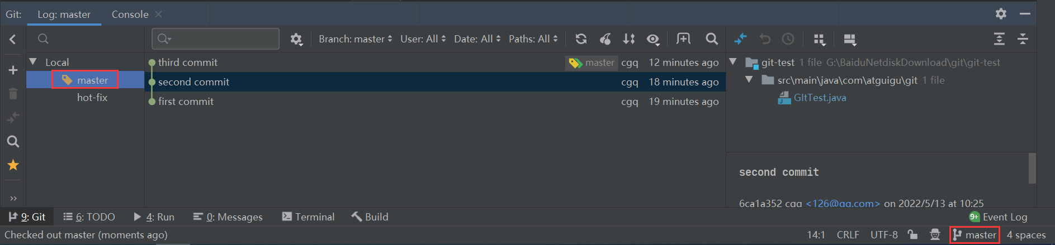The image size is (1055, 245).
Task: Click the Refresh log icon
Action: 581,39
